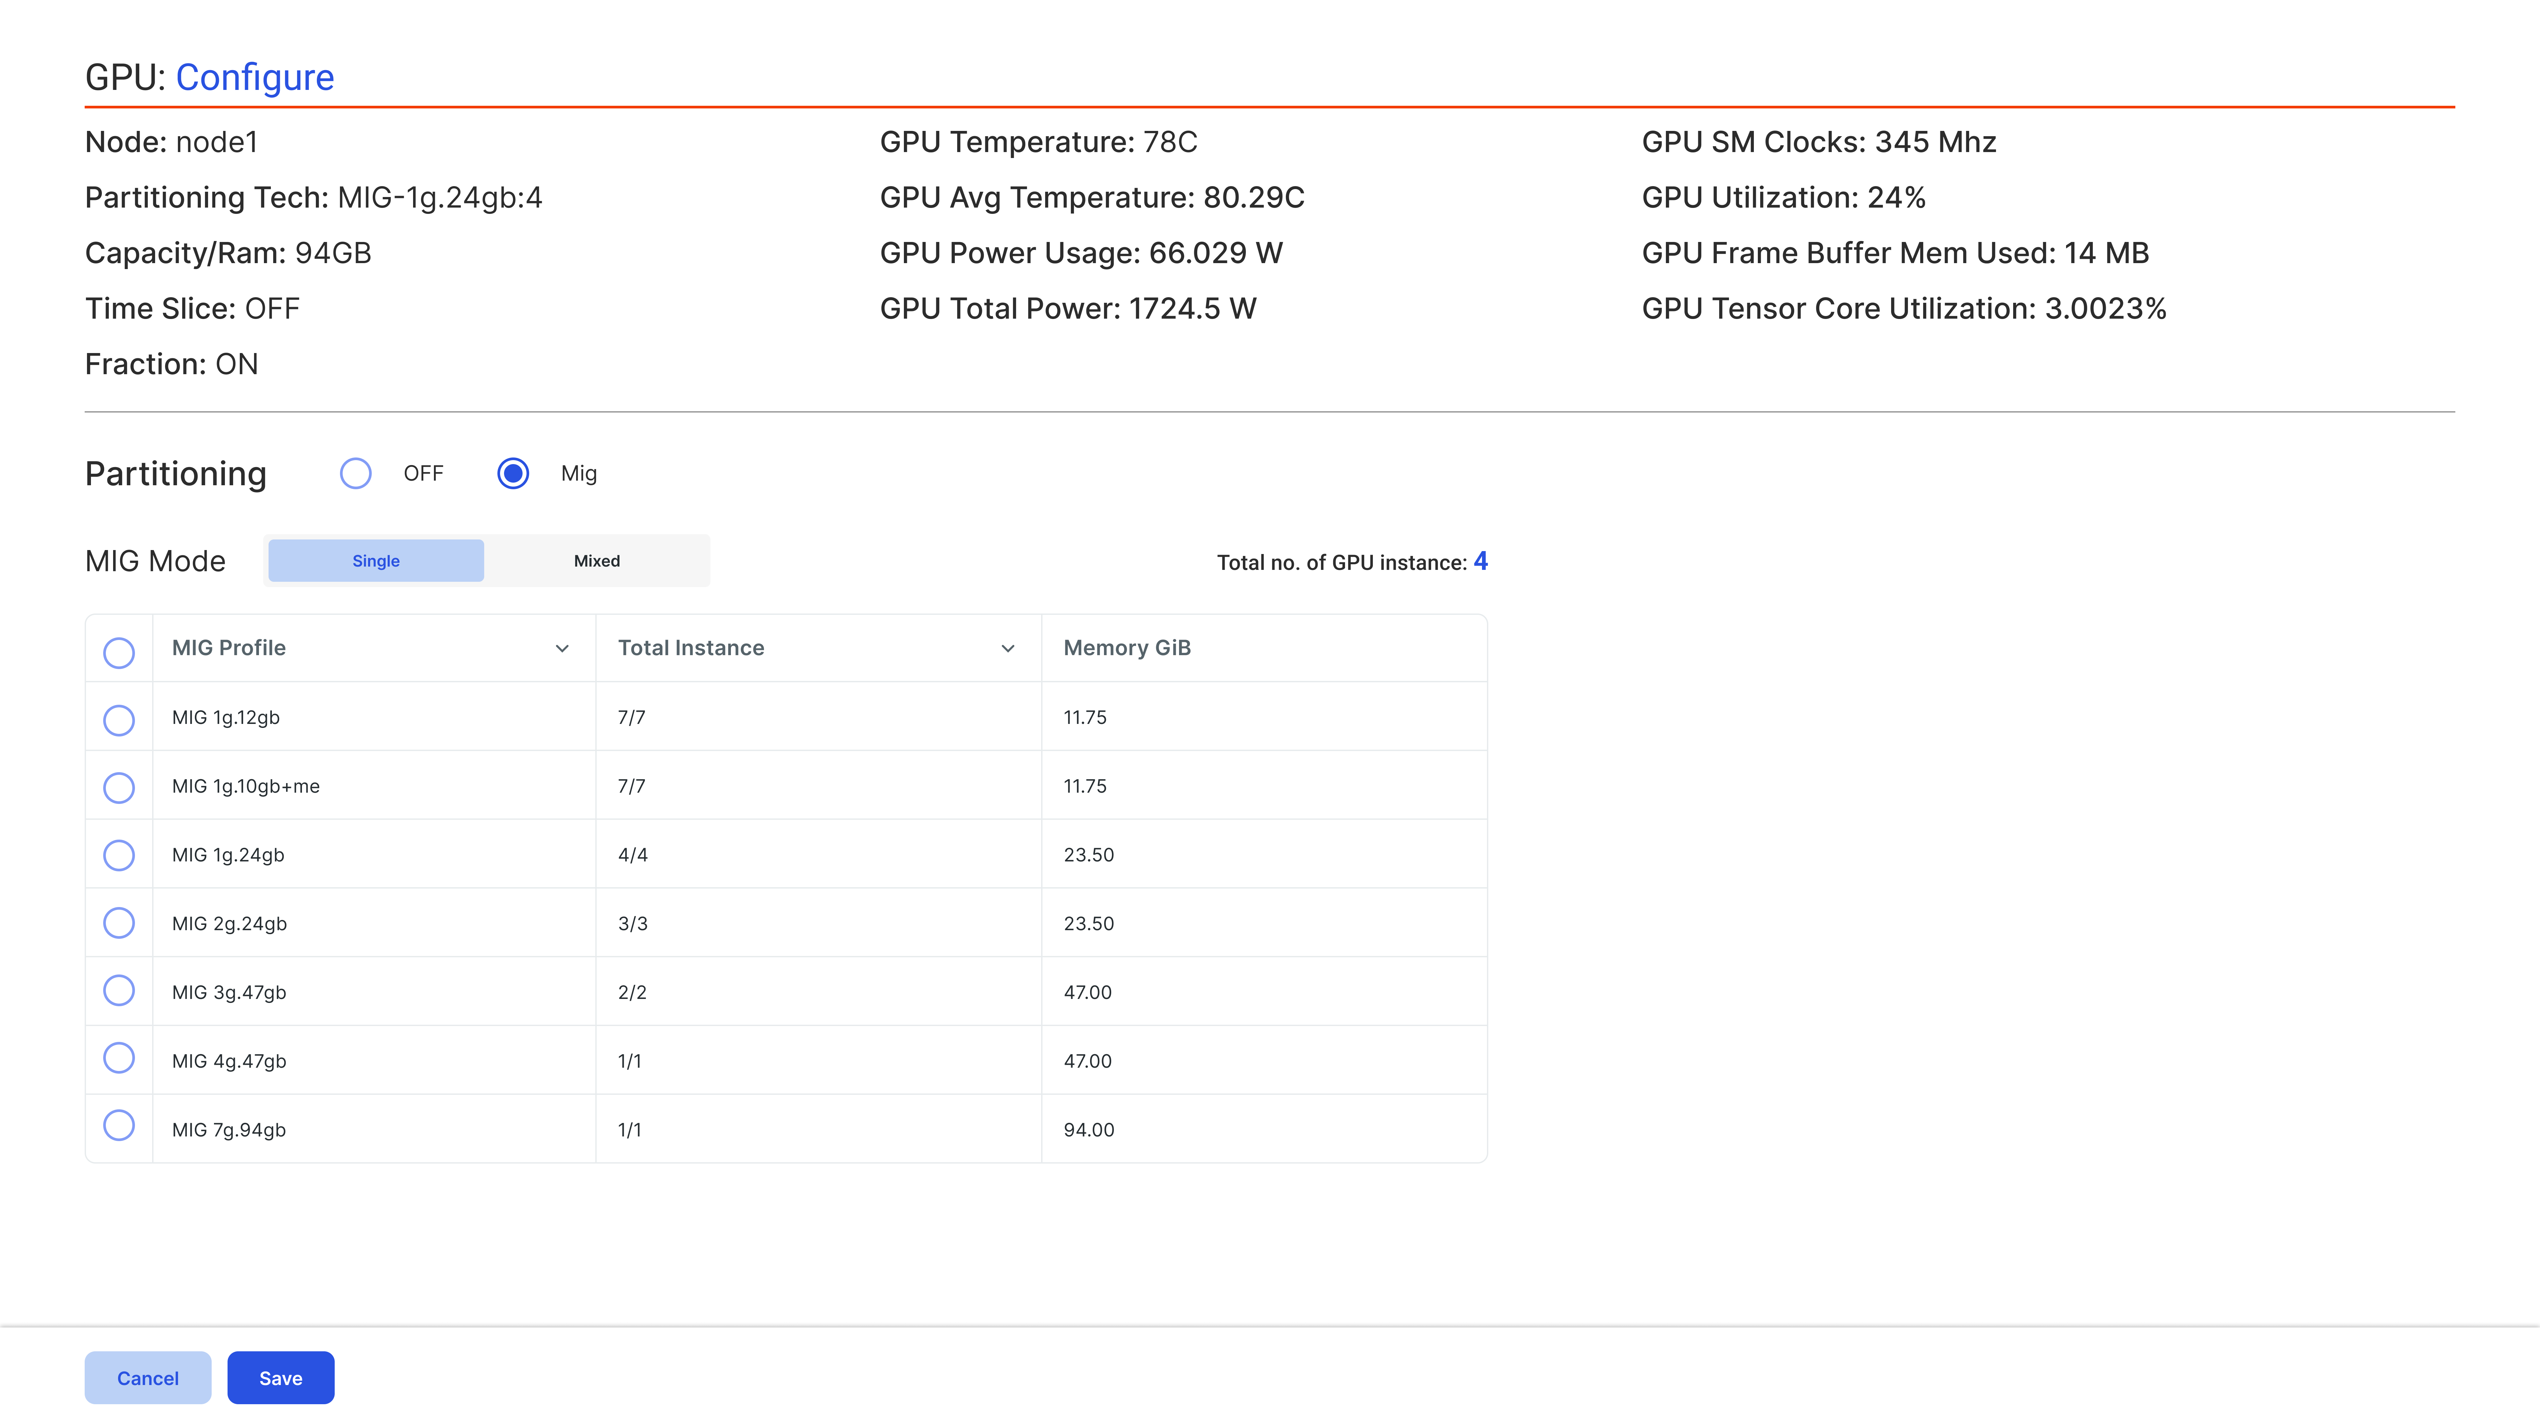Save the GPU configuration
2540x1428 pixels.
tap(281, 1378)
